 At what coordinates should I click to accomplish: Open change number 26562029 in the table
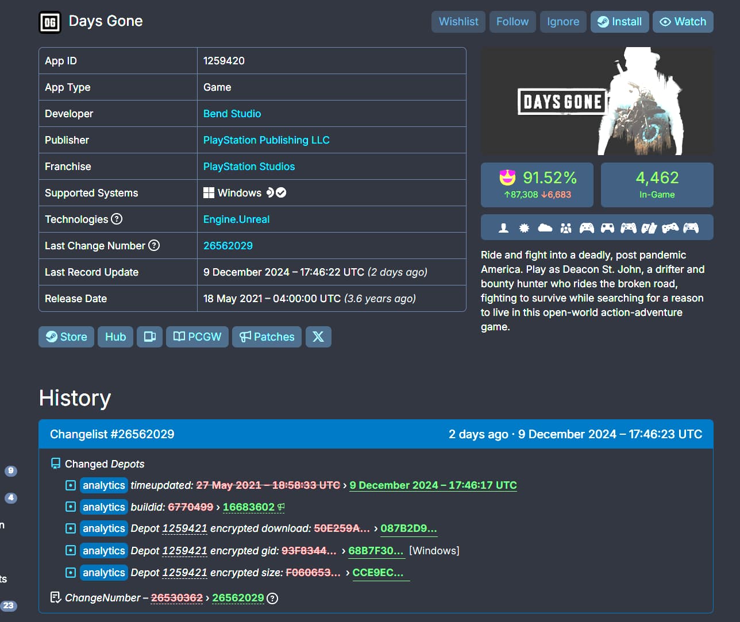pyautogui.click(x=228, y=246)
